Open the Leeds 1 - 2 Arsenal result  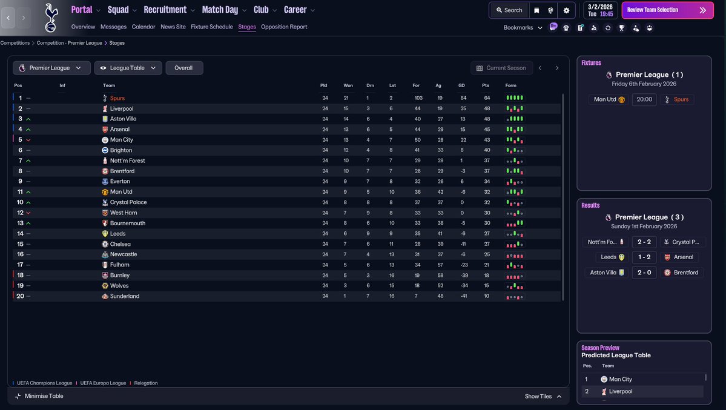click(x=644, y=257)
